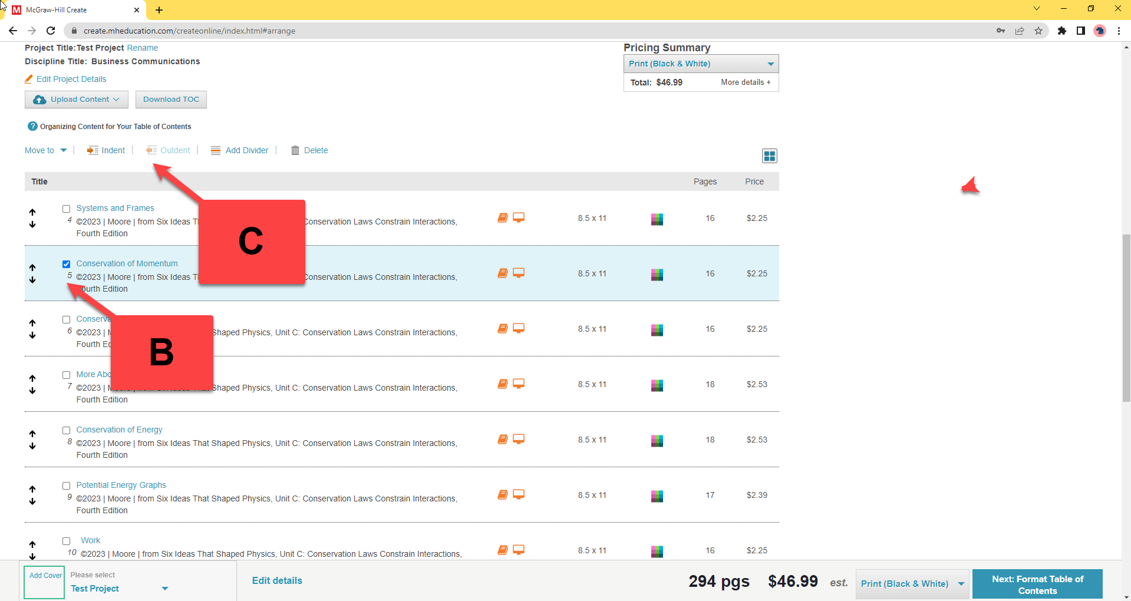This screenshot has height=601, width=1131.
Task: Uncheck the Conservation of Momentum checkbox
Action: coord(67,264)
